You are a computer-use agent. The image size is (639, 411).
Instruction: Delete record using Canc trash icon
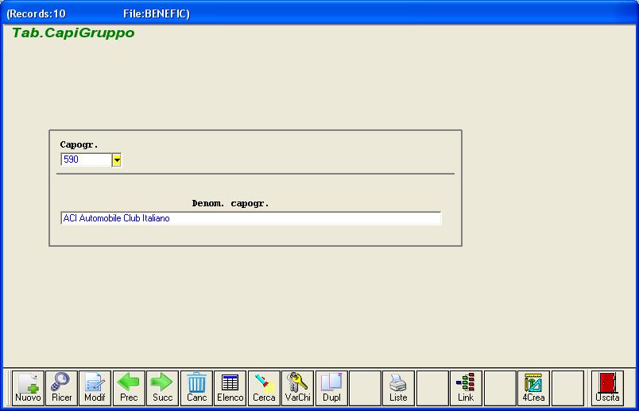pyautogui.click(x=196, y=388)
